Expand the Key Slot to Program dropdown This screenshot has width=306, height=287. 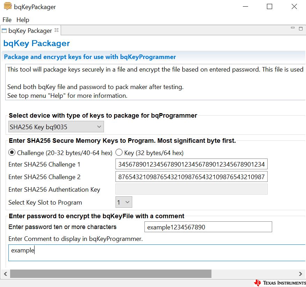pos(124,202)
